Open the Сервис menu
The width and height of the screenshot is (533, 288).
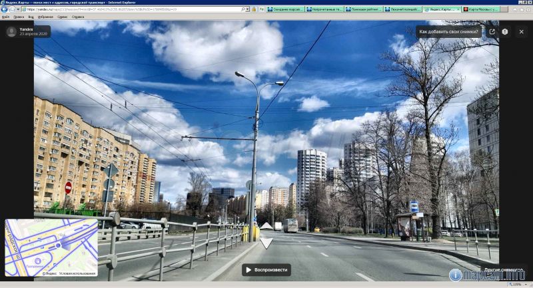pos(62,17)
